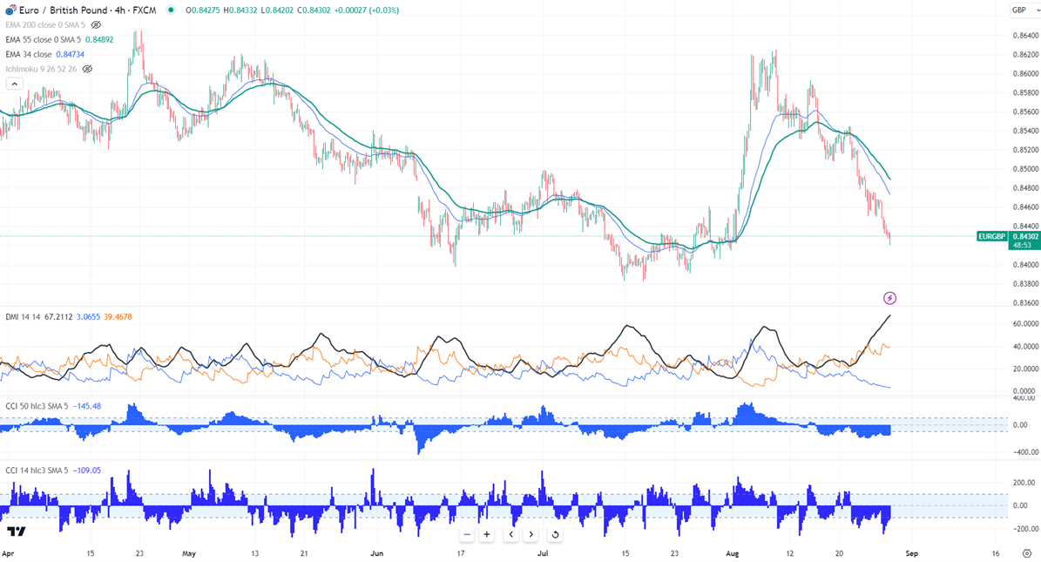This screenshot has width=1041, height=562.
Task: Click the Jul label on the time axis
Action: (x=543, y=553)
